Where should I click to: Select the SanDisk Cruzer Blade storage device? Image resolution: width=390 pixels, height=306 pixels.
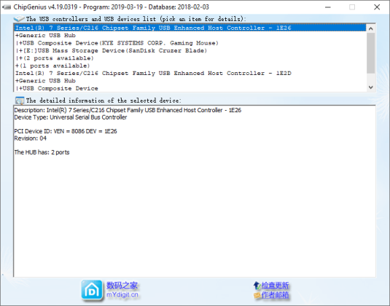tap(111, 50)
